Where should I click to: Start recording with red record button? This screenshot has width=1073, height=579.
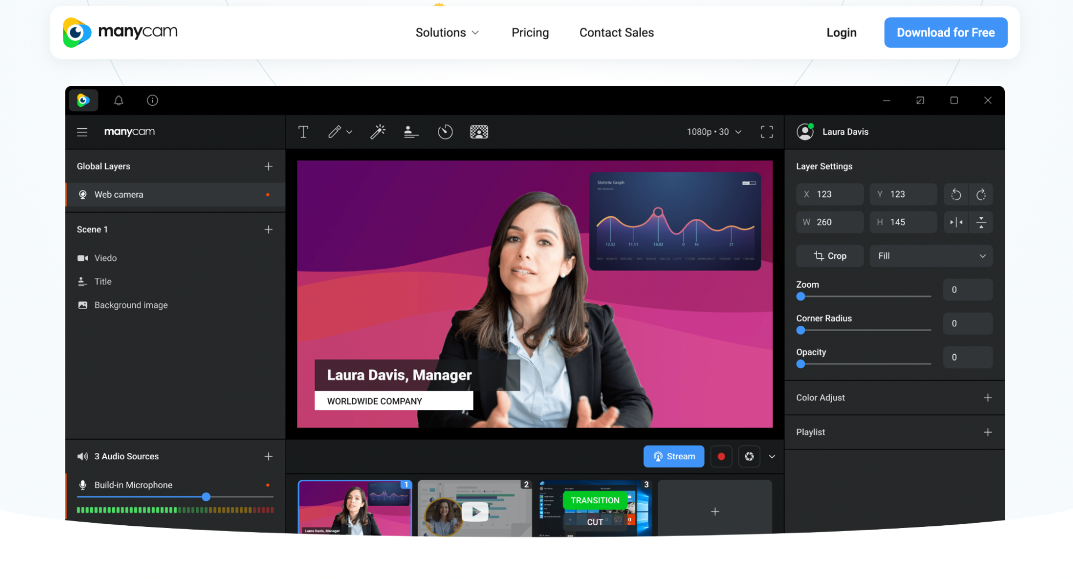click(x=721, y=457)
